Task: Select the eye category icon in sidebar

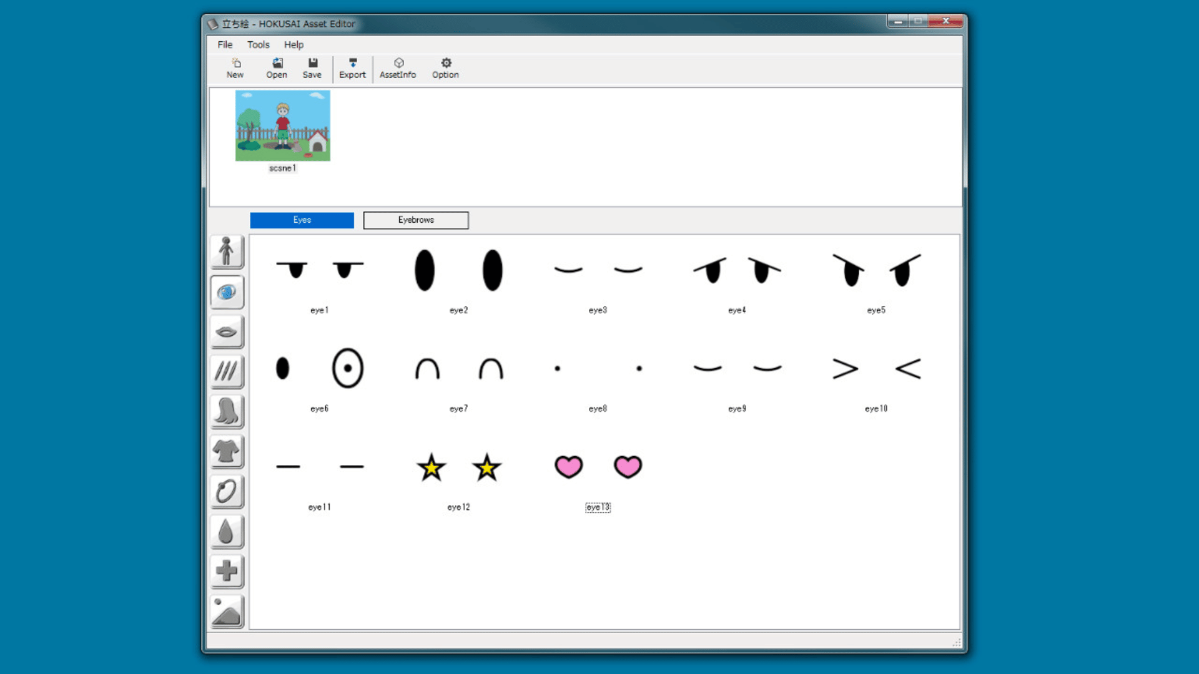Action: 227,291
